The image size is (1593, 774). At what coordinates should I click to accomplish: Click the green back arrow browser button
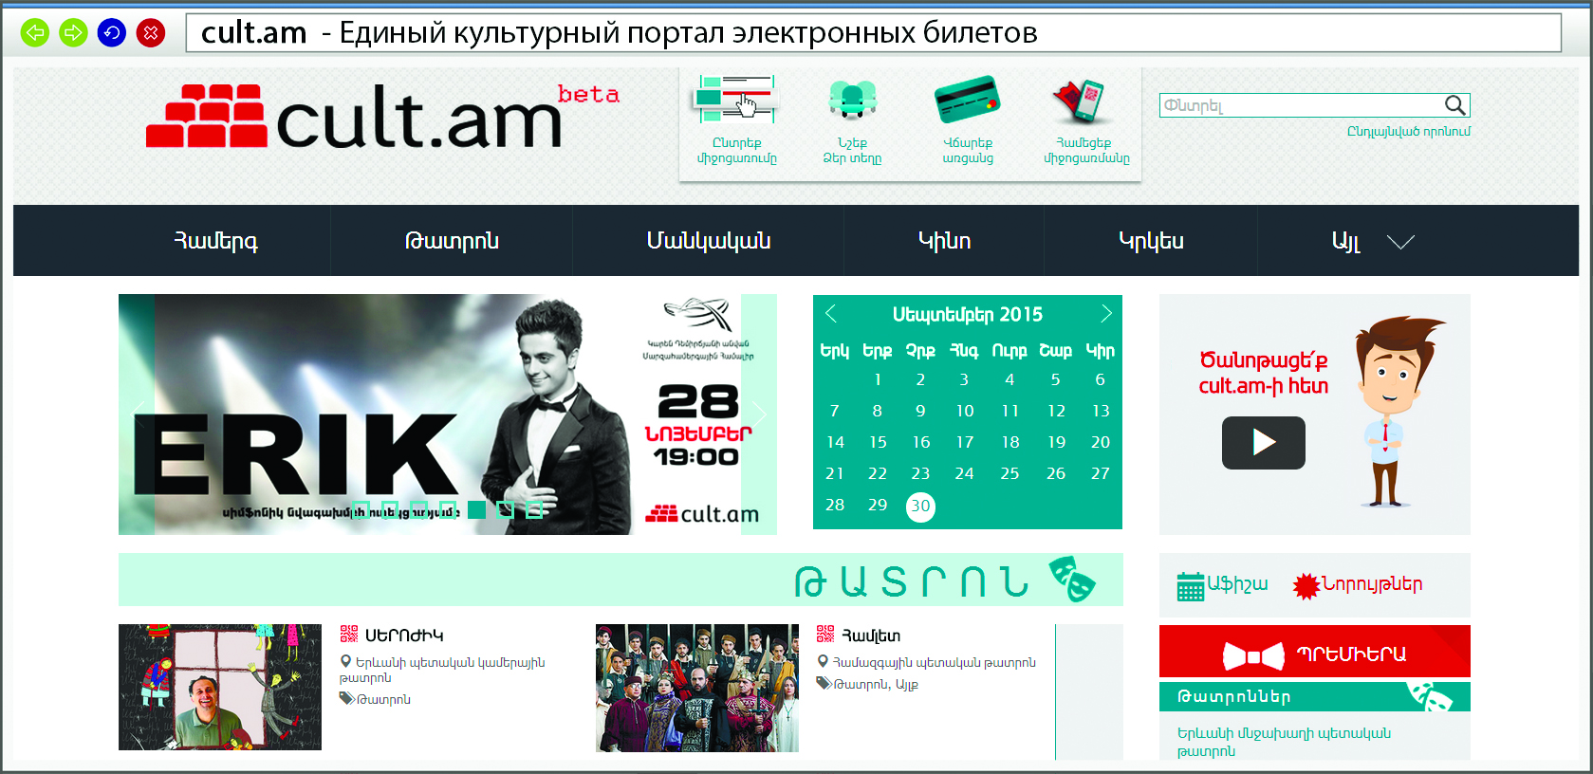pyautogui.click(x=35, y=33)
